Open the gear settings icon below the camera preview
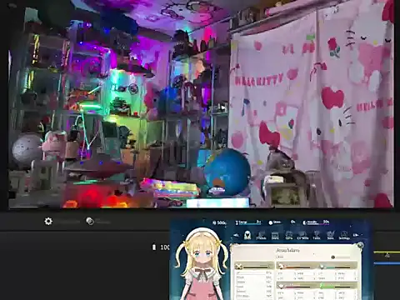The width and height of the screenshot is (400, 300). coord(48,222)
